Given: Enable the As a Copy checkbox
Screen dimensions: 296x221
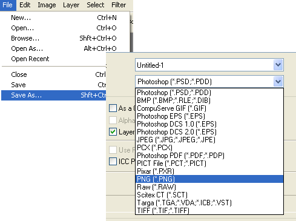Looking at the screenshot, I should [113, 108].
